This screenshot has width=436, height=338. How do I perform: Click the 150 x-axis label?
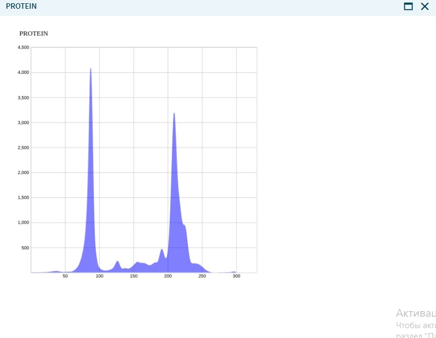134,276
